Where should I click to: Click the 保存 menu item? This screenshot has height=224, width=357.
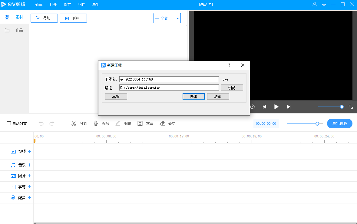point(68,5)
